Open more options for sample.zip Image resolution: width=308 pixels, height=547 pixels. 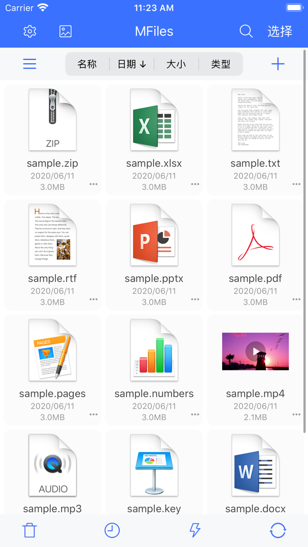93,184
